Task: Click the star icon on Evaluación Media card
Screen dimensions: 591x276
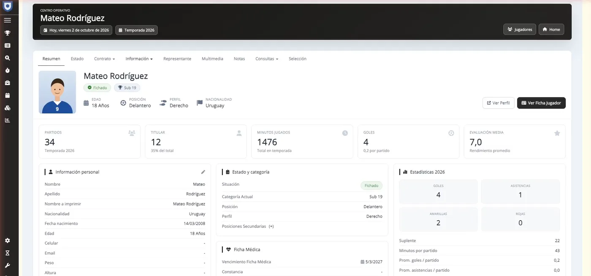Action: (x=557, y=133)
